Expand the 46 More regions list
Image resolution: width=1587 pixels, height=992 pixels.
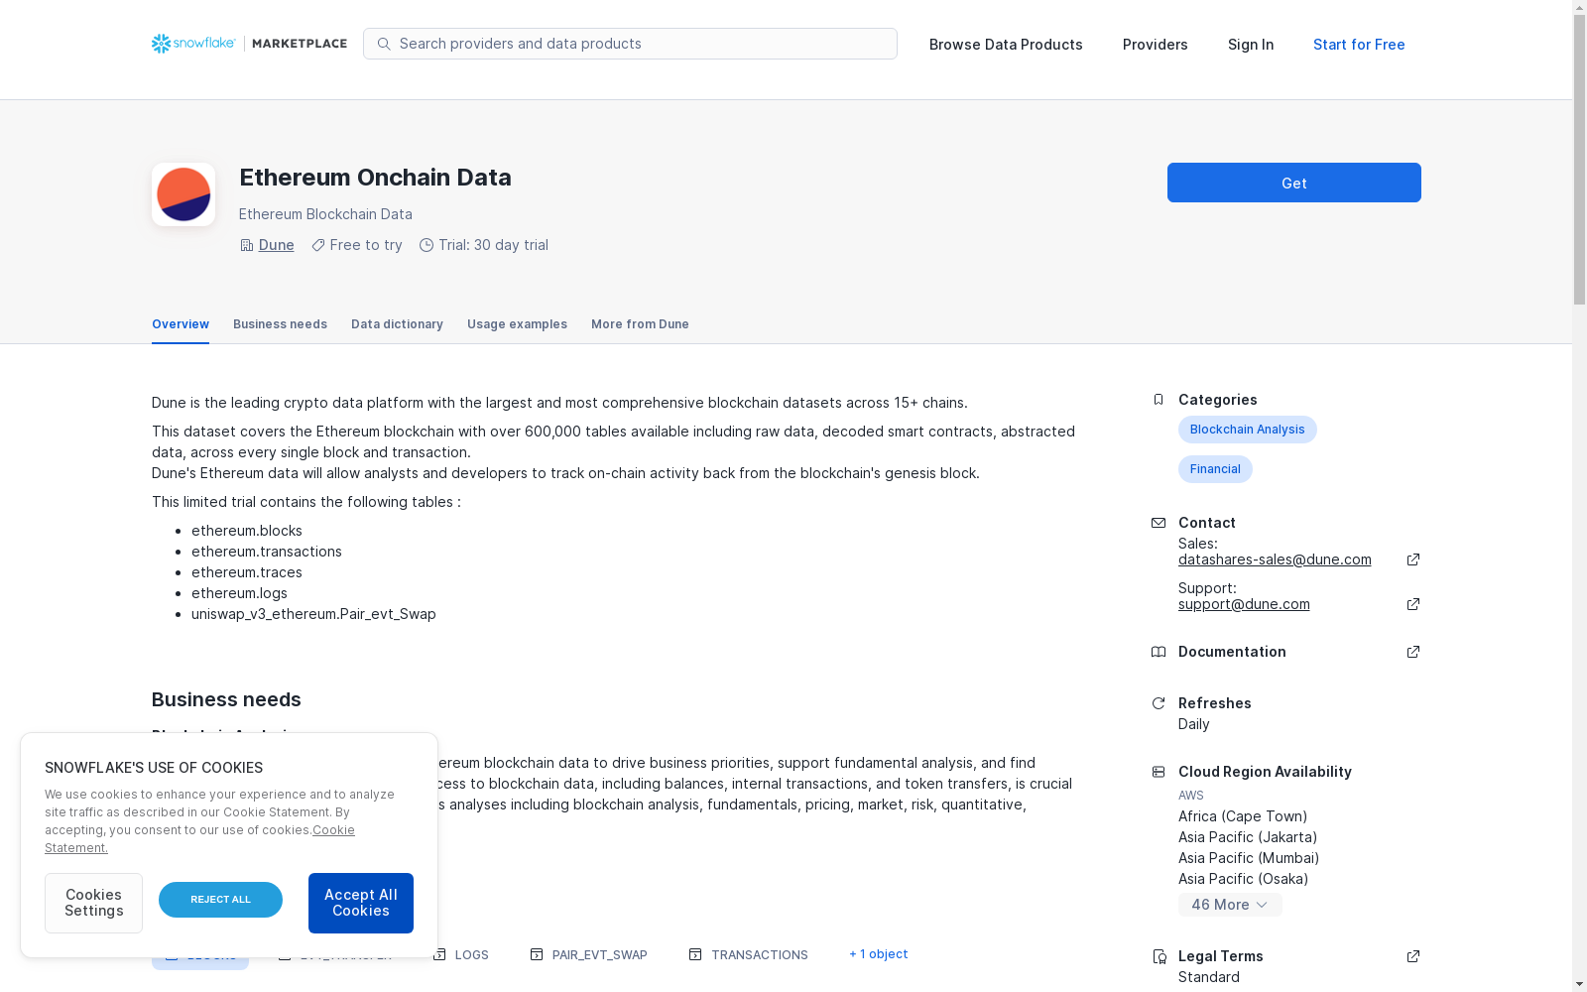pos(1230,905)
